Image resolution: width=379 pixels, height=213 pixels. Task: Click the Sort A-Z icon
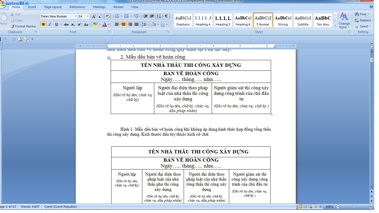click(x=159, y=16)
